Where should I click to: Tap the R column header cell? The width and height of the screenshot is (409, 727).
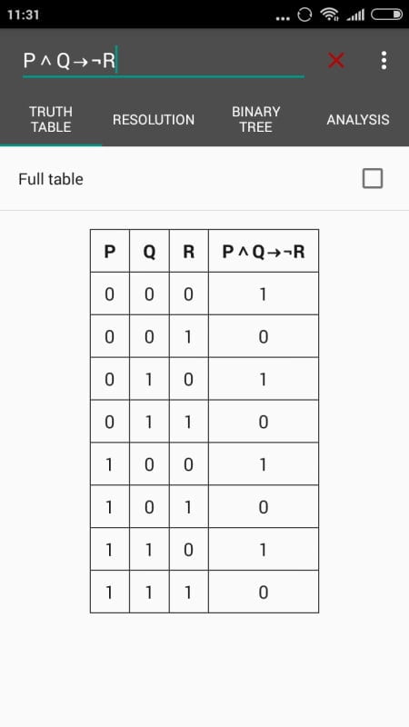tap(189, 251)
